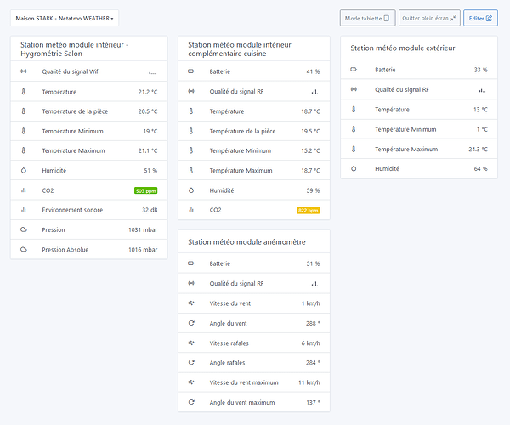Click the battery icon in cuisine module
The image size is (510, 425).
191,71
